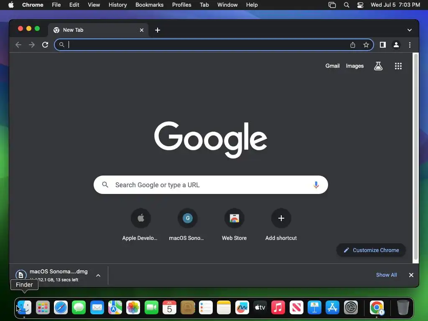The height and width of the screenshot is (321, 428).
Task: Open the date and time in menu bar
Action: pos(395,5)
